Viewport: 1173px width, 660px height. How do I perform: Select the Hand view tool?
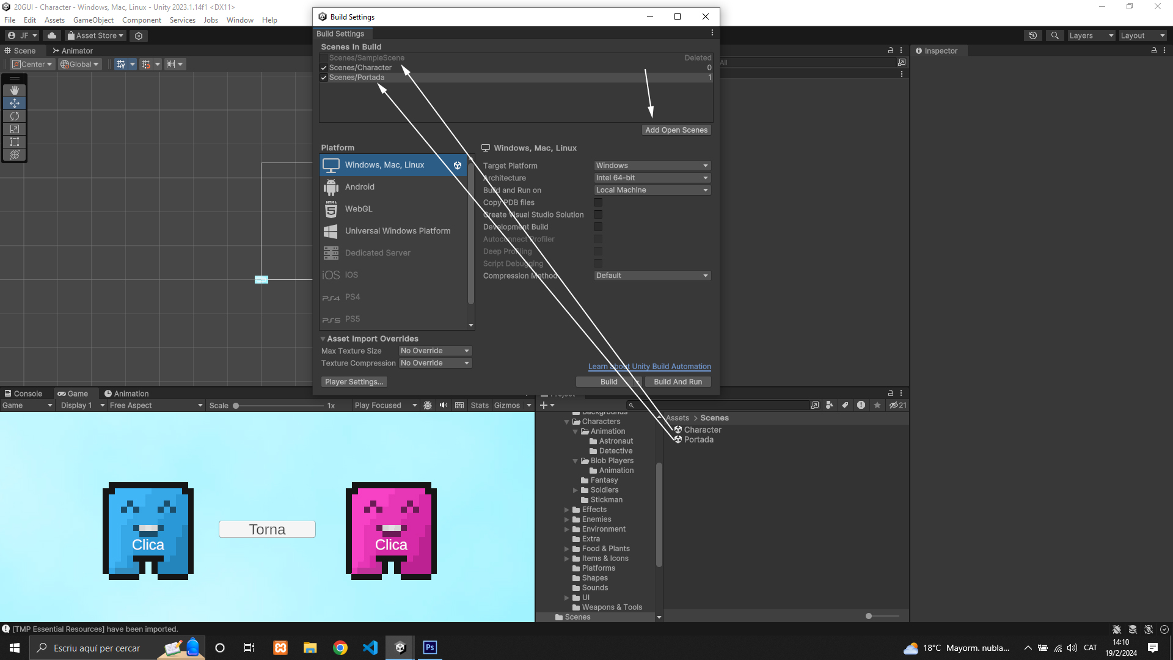[x=15, y=90]
